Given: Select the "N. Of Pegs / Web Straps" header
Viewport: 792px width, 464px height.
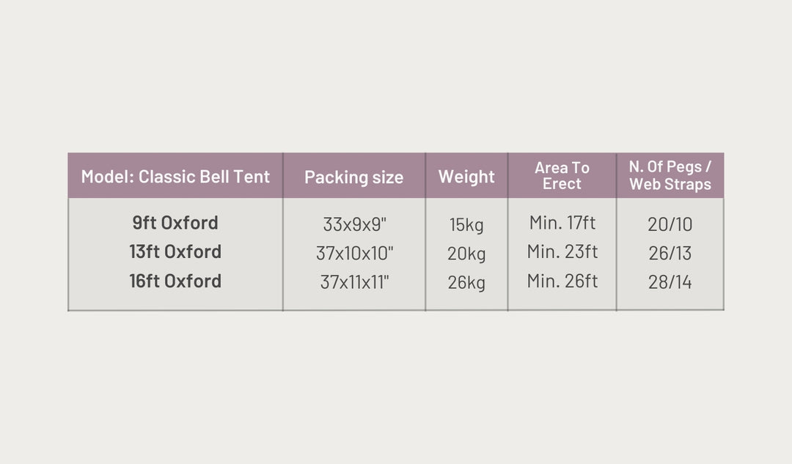Looking at the screenshot, I should pyautogui.click(x=670, y=176).
